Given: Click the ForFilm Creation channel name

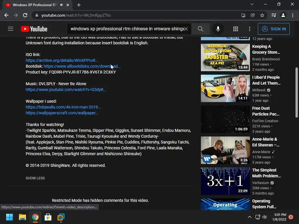Looking at the screenshot, I should pos(265,121).
